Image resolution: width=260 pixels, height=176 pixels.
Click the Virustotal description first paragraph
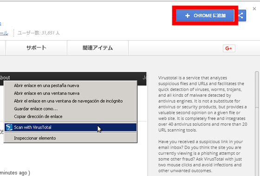click(202, 104)
